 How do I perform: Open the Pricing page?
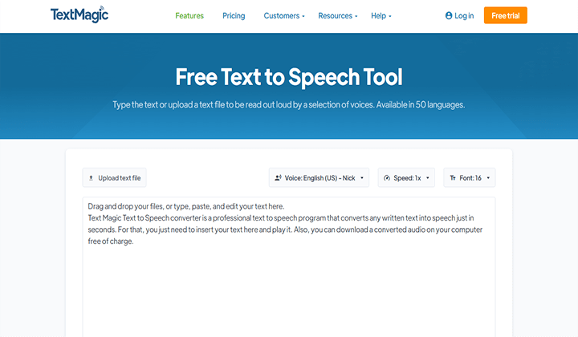pyautogui.click(x=234, y=16)
